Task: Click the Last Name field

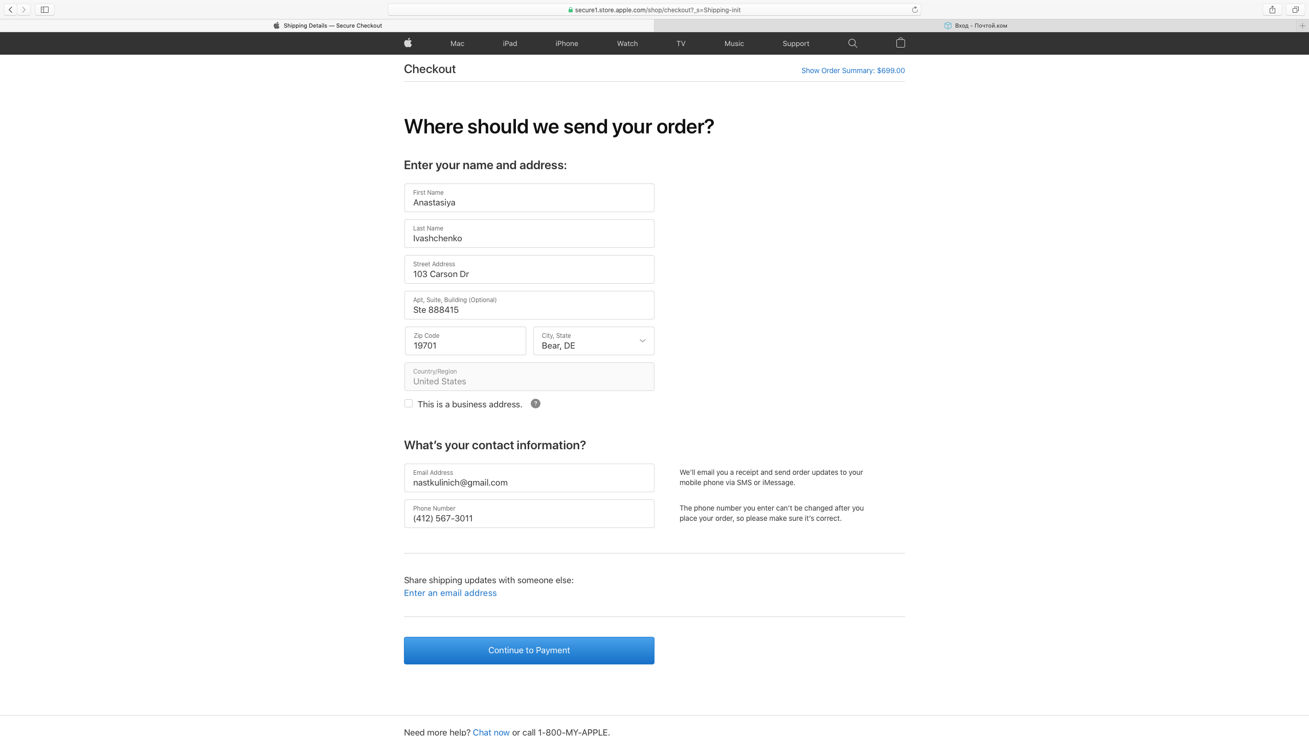Action: 529,234
